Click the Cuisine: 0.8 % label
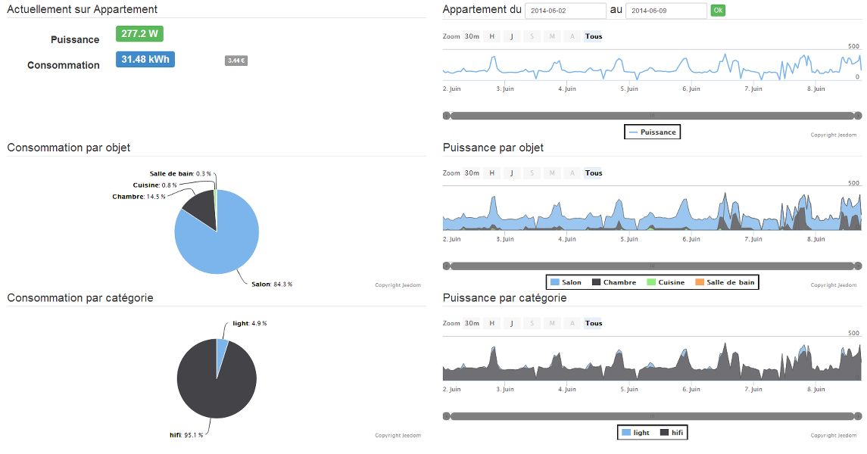 tap(154, 185)
